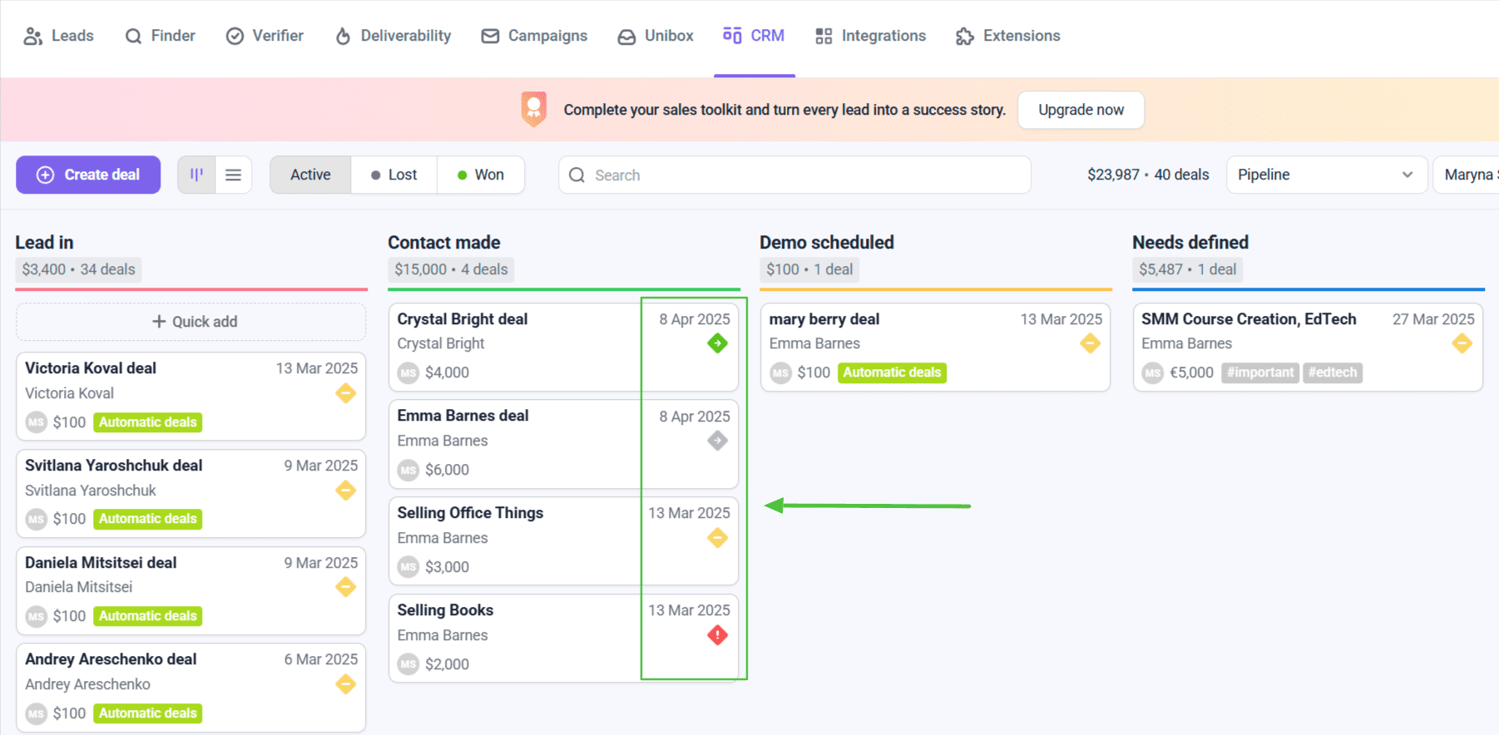Click the Upgrade now button
This screenshot has height=735, width=1499.
(1081, 110)
